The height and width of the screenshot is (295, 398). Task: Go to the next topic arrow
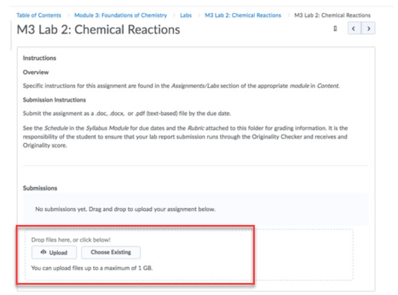point(368,28)
